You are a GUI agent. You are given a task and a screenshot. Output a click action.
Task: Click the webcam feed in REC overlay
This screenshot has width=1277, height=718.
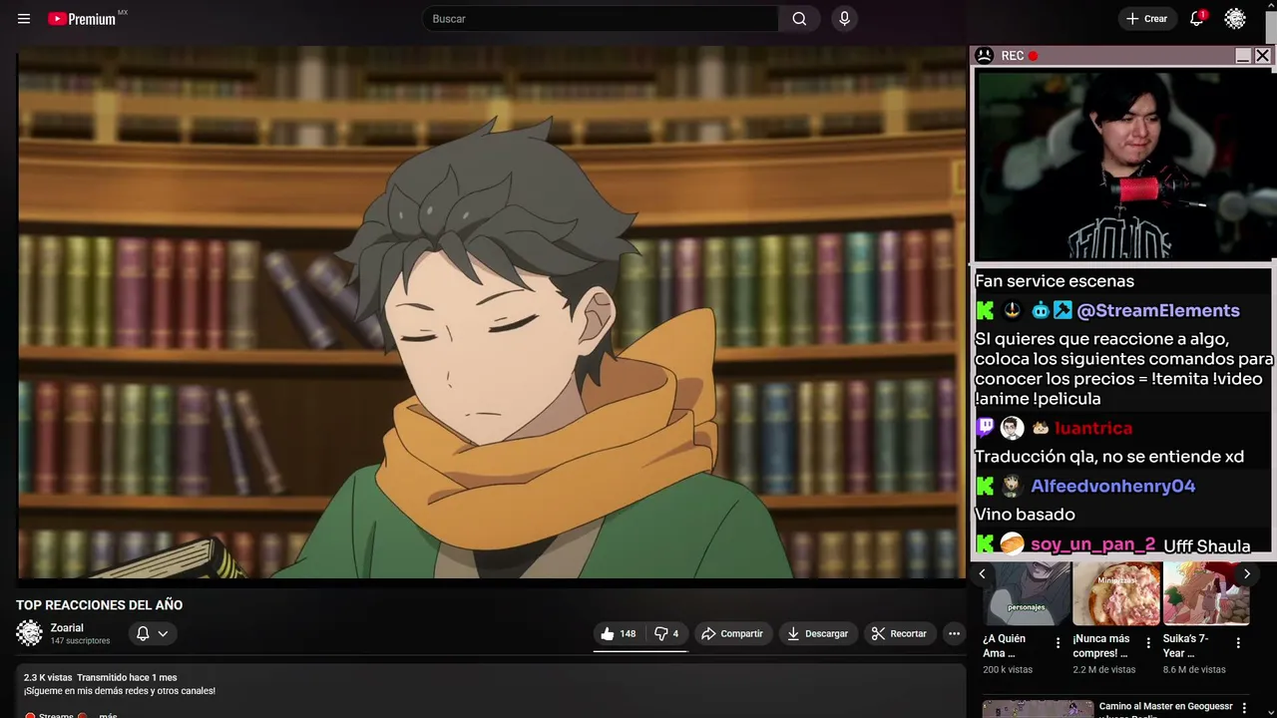click(1124, 165)
